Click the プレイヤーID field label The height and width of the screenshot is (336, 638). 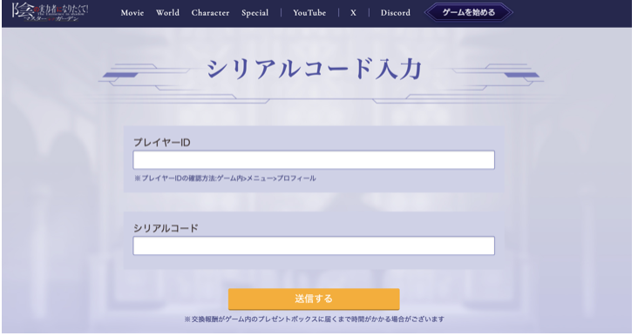click(x=162, y=143)
